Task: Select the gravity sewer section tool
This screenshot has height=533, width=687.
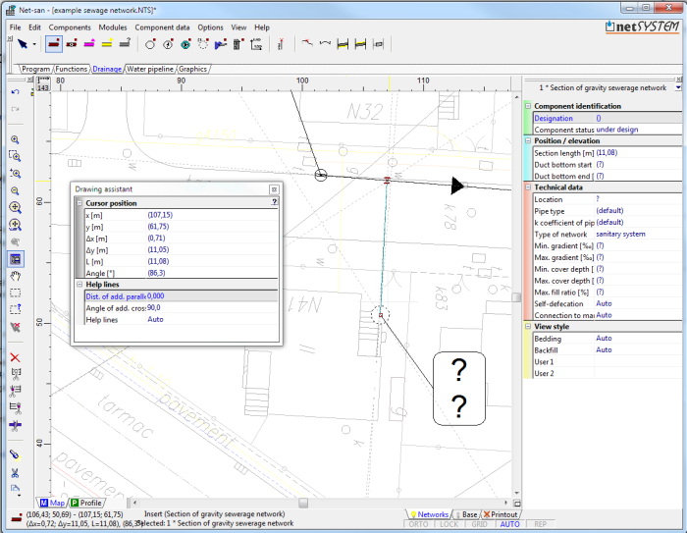Action: [x=53, y=44]
